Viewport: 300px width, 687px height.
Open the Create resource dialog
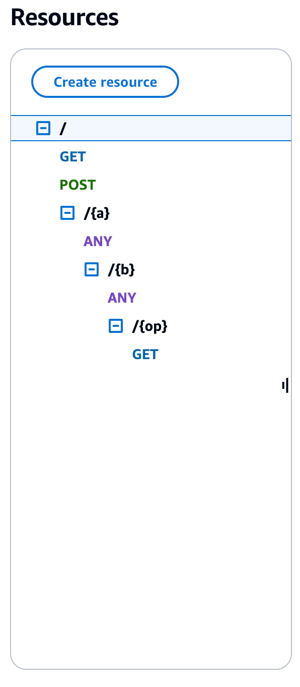point(105,82)
